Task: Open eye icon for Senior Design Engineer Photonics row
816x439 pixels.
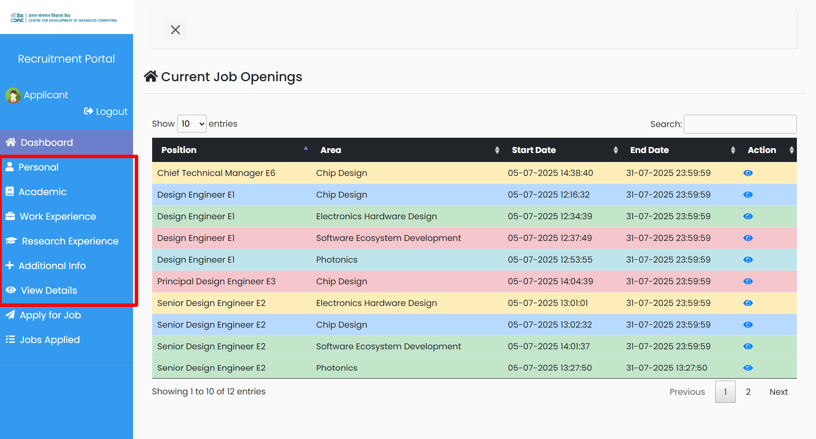Action: point(748,368)
